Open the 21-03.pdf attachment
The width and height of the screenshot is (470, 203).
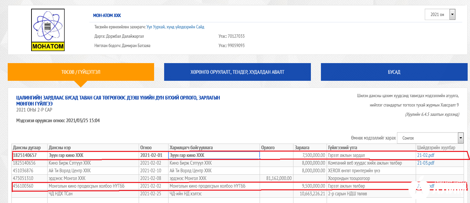coord(425,163)
